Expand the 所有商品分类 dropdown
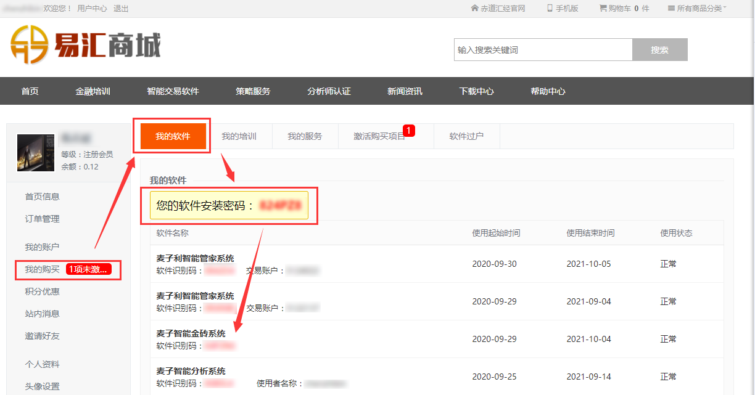Image resolution: width=755 pixels, height=395 pixels. [x=697, y=9]
